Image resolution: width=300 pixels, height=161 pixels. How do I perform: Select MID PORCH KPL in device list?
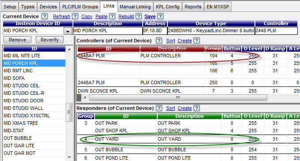(x=34, y=63)
